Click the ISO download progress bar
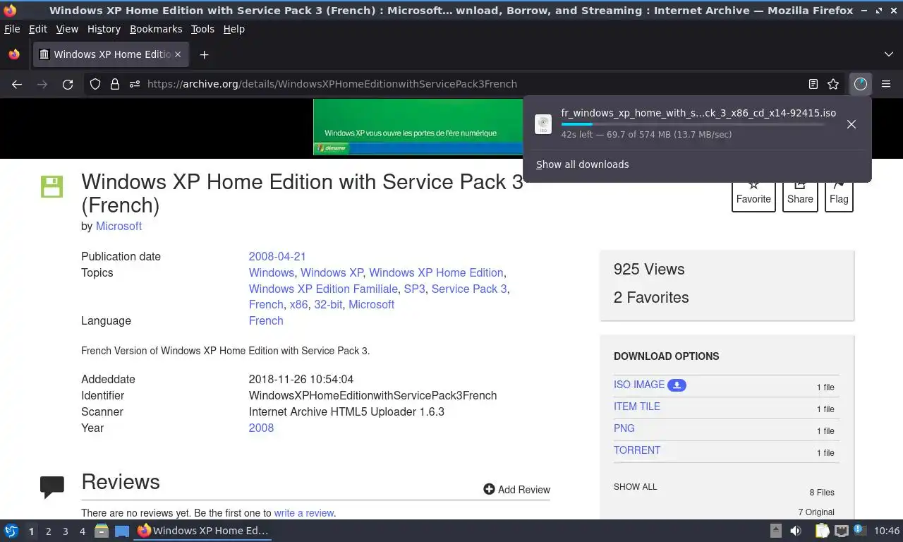This screenshot has width=903, height=542. [x=693, y=124]
